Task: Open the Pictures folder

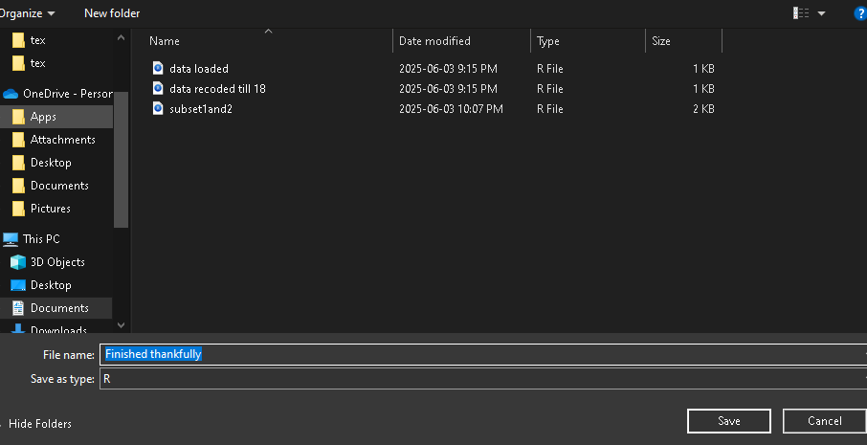Action: click(50, 209)
